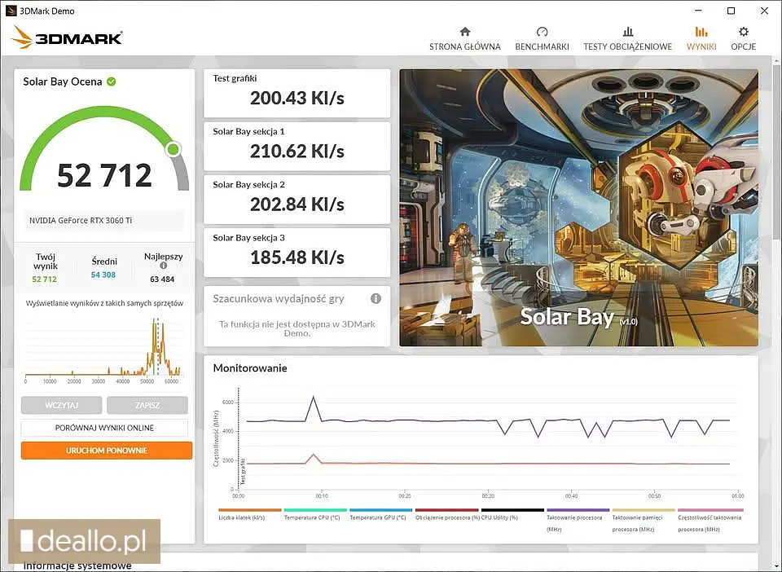Screen dimensions: 782x572
Task: Open the Benchmarki gauge icon
Action: [542, 32]
